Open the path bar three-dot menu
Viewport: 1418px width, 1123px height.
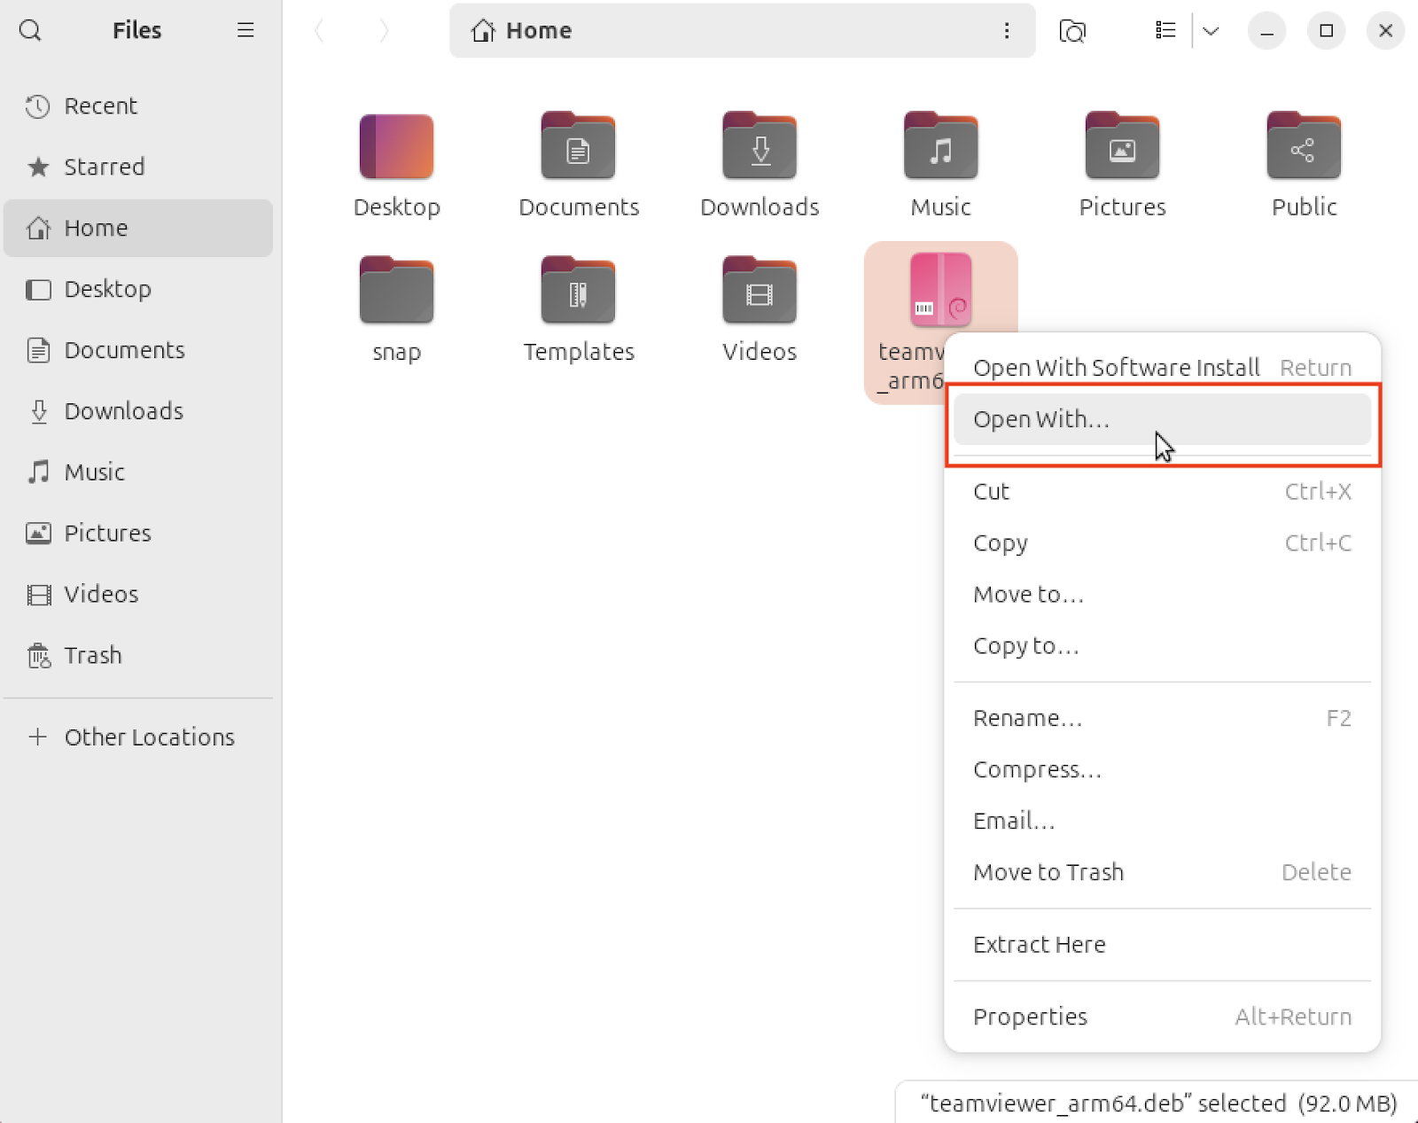pos(1007,30)
